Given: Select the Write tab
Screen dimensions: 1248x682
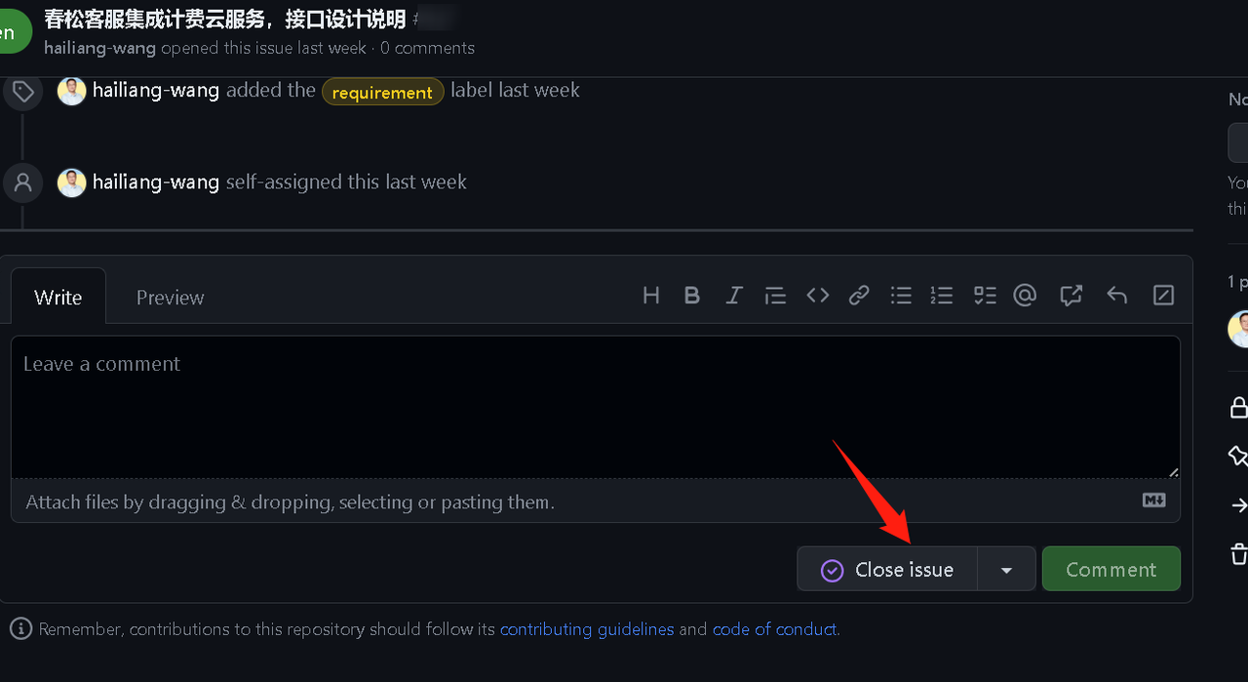Looking at the screenshot, I should click(58, 298).
